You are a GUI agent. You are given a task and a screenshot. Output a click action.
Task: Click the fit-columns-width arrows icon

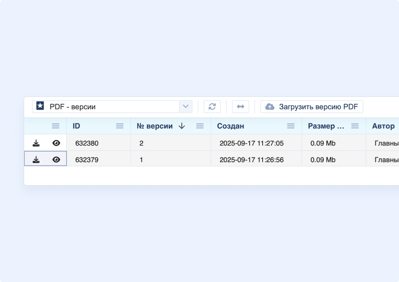[x=241, y=106]
